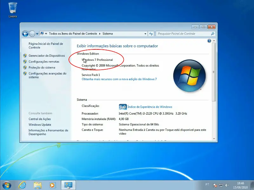
Task: Close the Sistema window
Action: click(211, 27)
